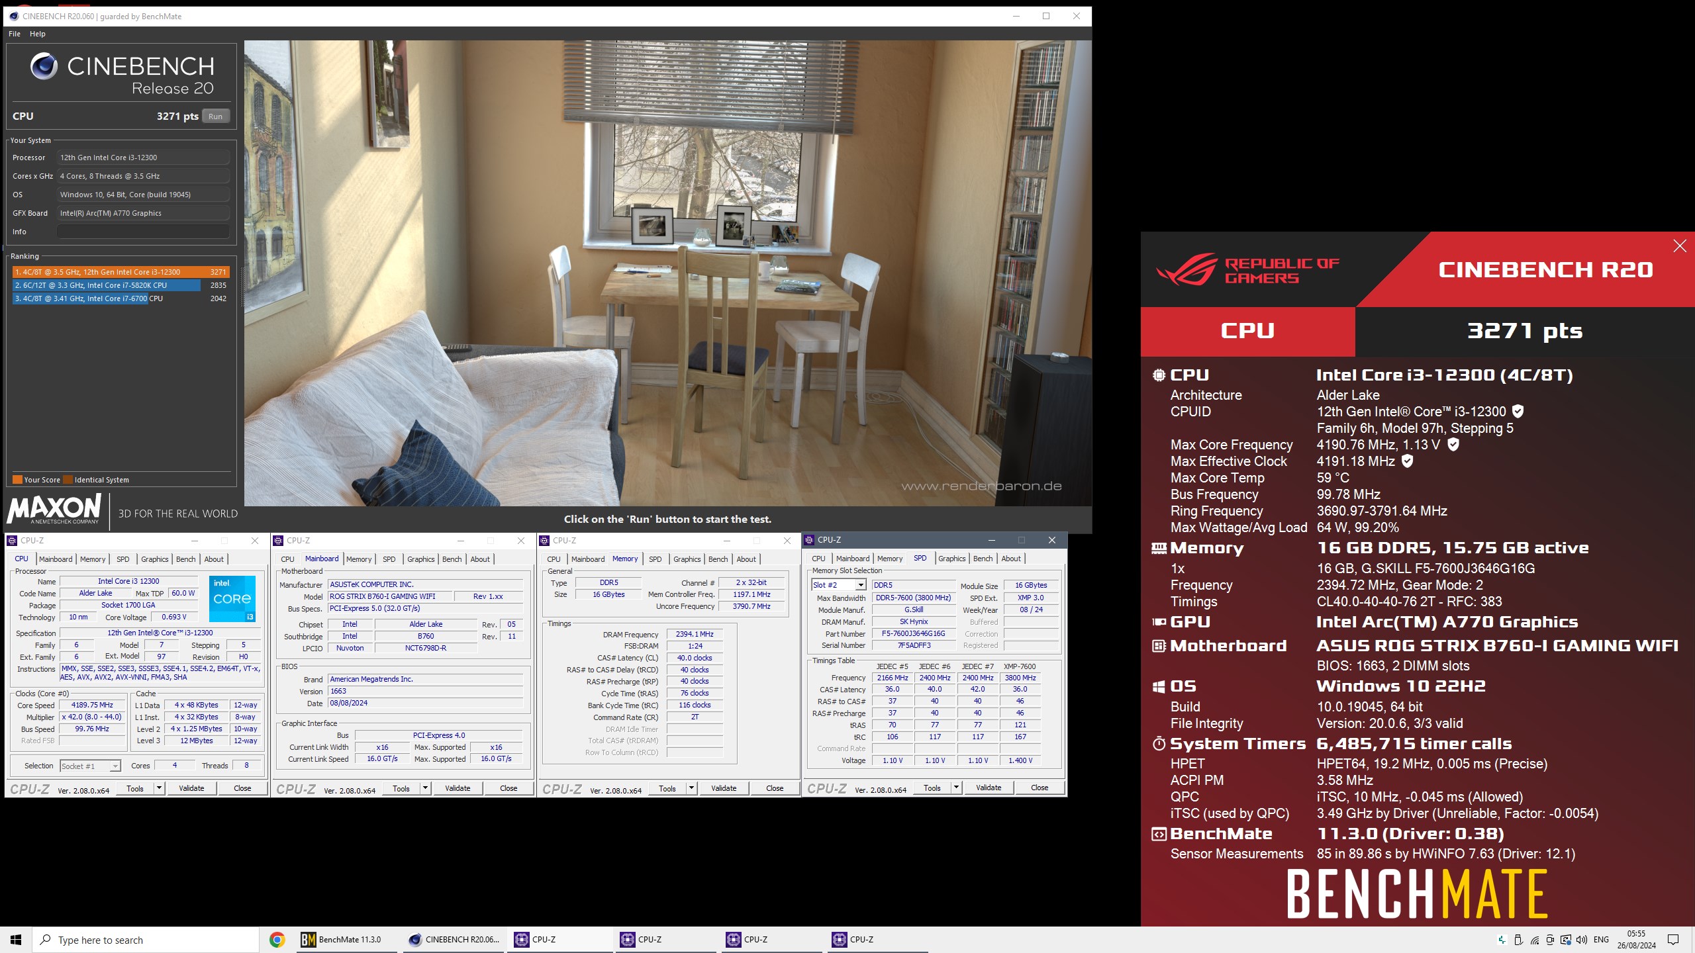1695x953 pixels.
Task: Expand Tools dropdown arrow in CPU-Z Mainboard window
Action: [x=425, y=788]
